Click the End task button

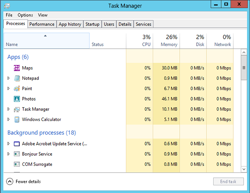(228, 181)
